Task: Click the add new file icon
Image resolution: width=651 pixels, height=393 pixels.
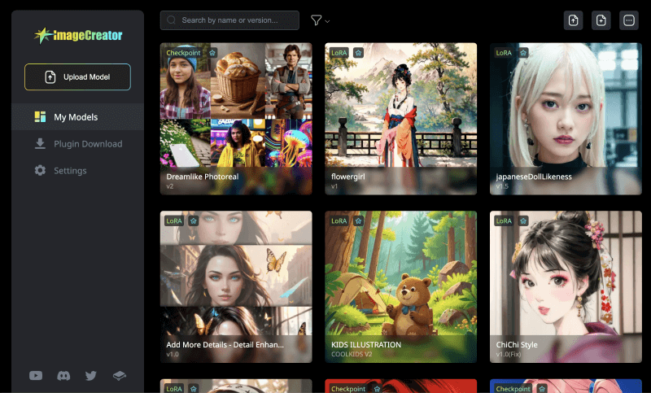Action: pyautogui.click(x=601, y=20)
